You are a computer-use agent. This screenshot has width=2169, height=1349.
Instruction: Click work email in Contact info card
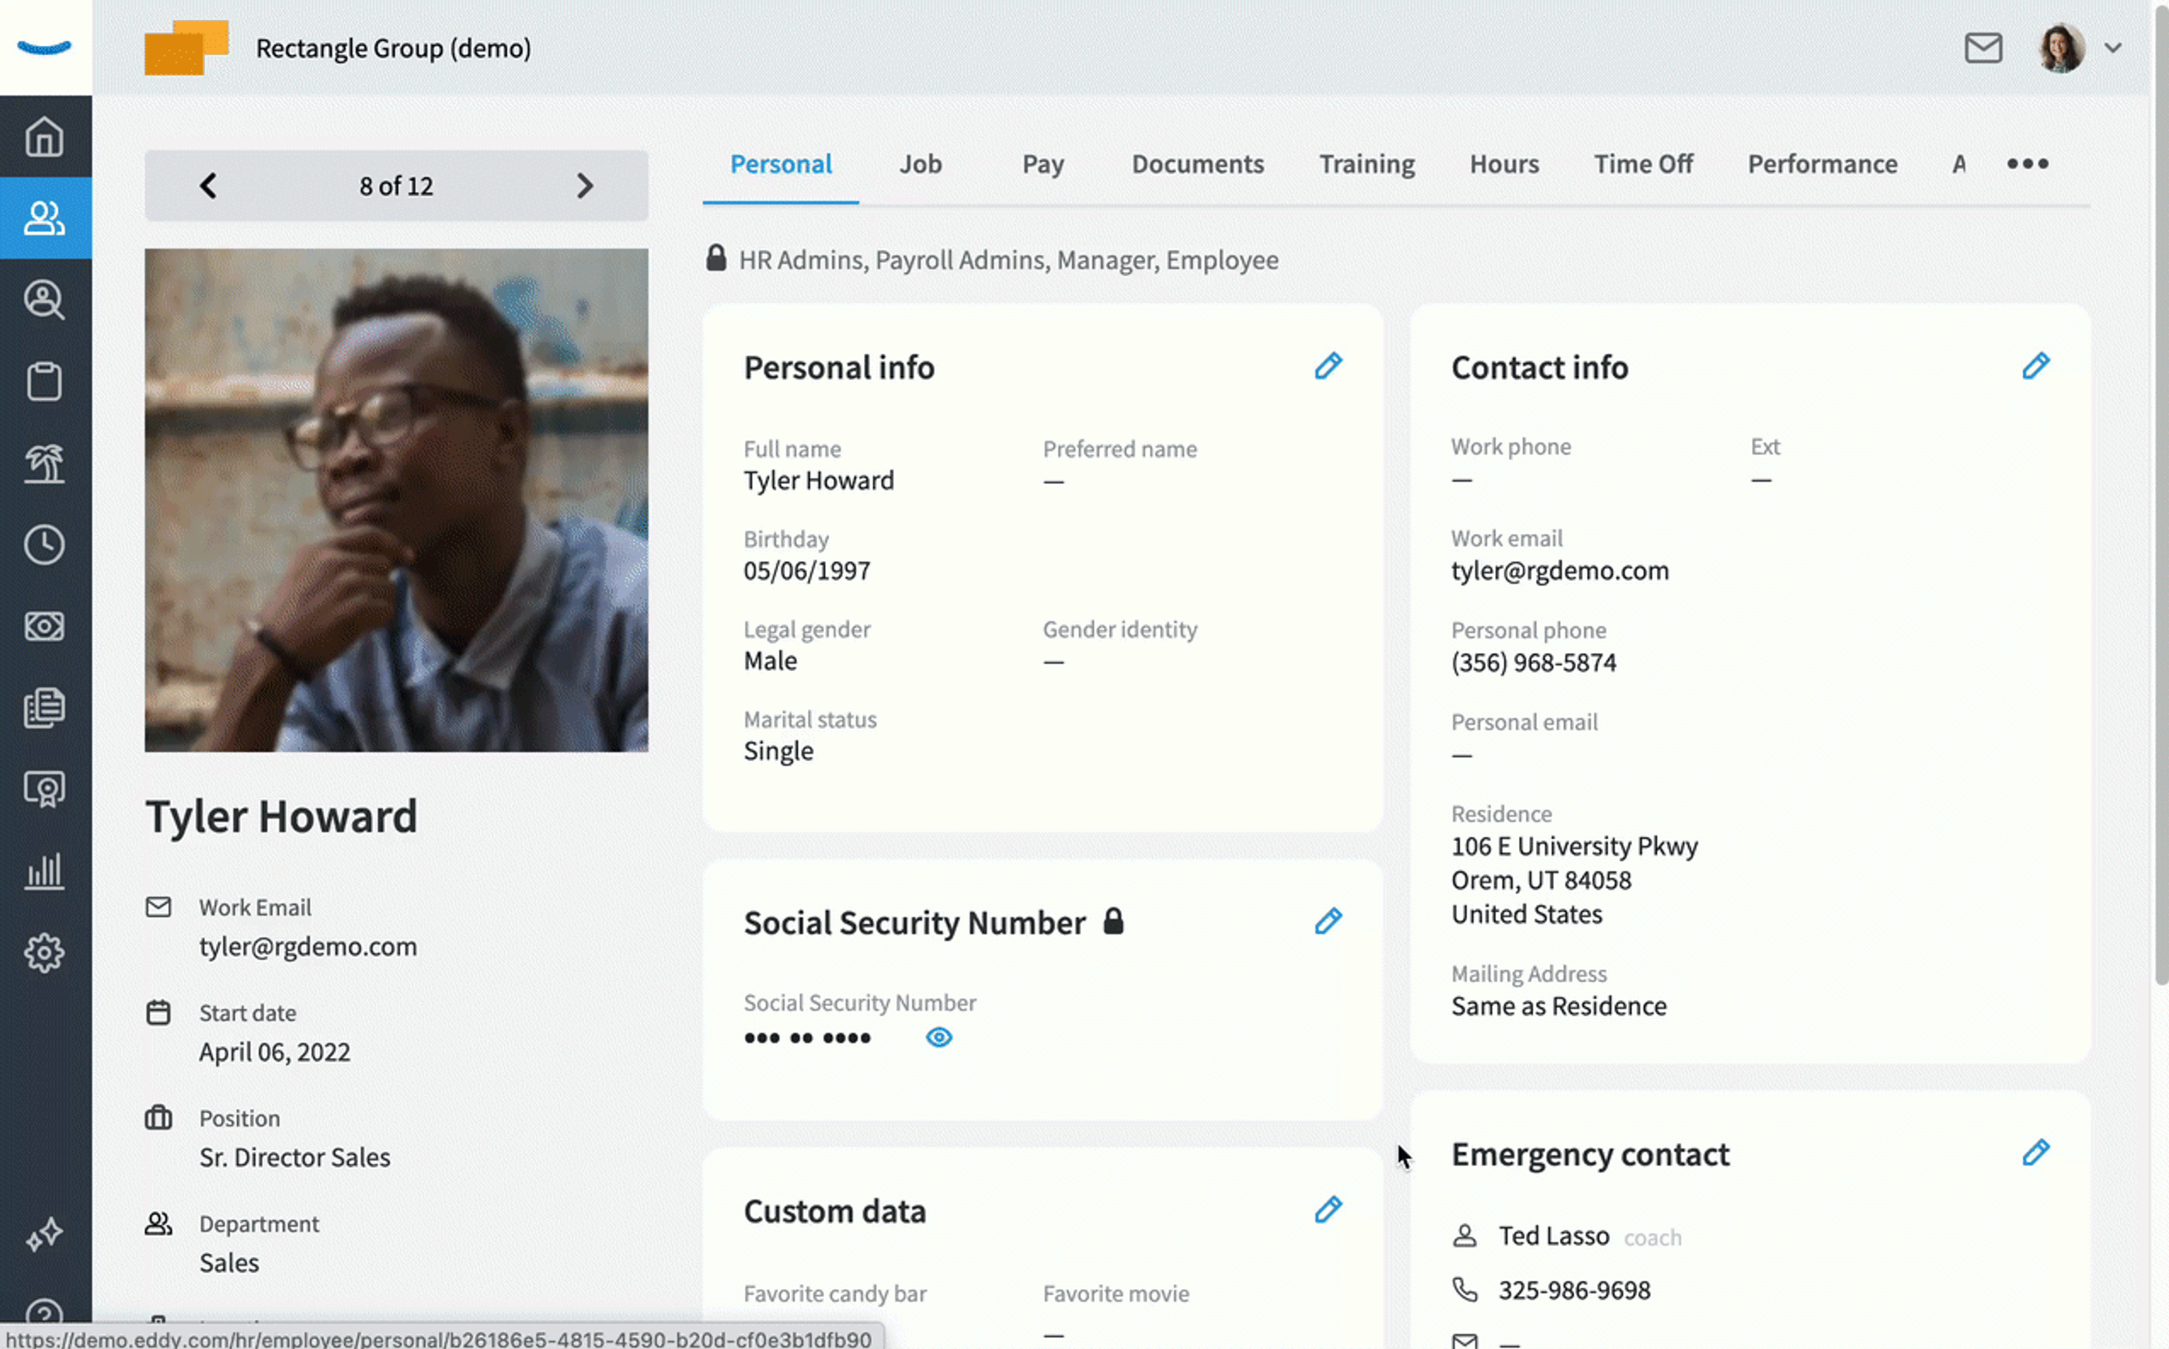(x=1559, y=570)
